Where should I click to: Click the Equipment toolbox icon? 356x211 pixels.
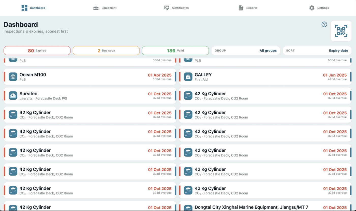[x=96, y=8]
